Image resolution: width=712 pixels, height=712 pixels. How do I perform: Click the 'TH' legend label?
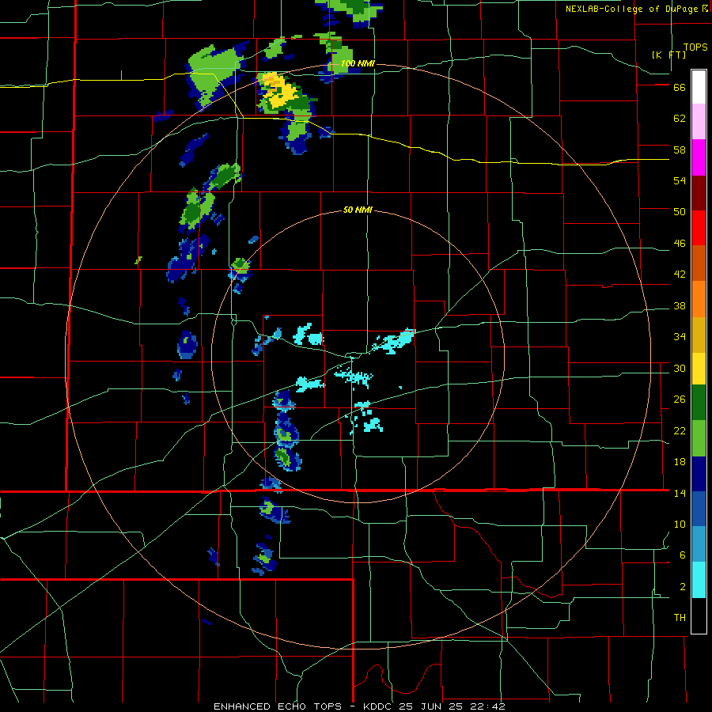click(x=680, y=618)
